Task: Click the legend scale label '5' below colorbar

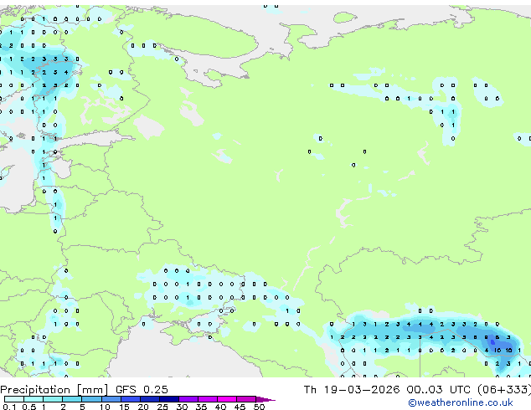Action: (x=82, y=407)
